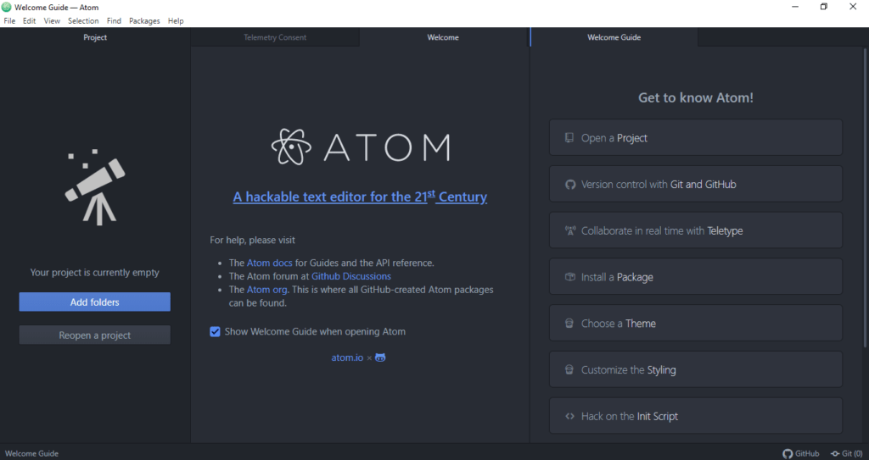Expand Collaborate in real time with Teletype
The width and height of the screenshot is (869, 460).
(x=696, y=230)
